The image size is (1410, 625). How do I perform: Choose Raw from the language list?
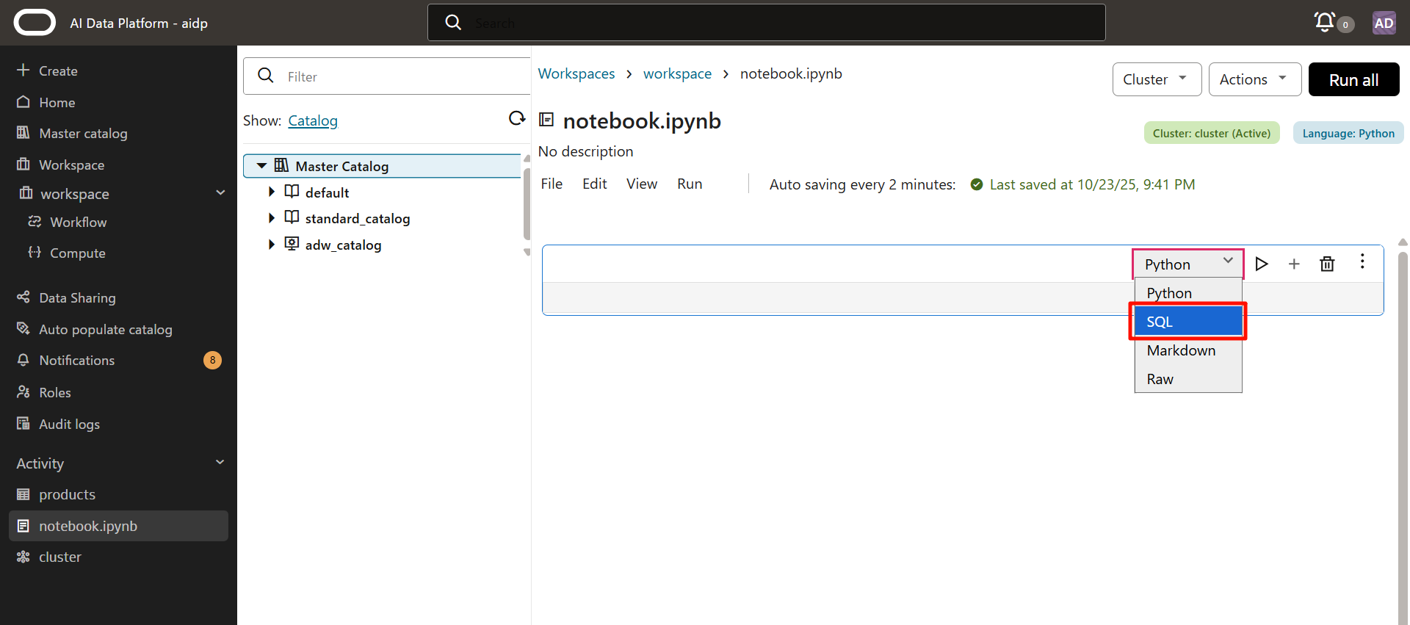1188,379
